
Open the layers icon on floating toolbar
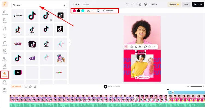point(131,47)
